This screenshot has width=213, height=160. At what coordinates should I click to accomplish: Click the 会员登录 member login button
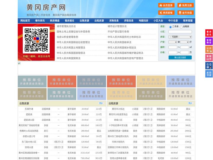(166, 5)
